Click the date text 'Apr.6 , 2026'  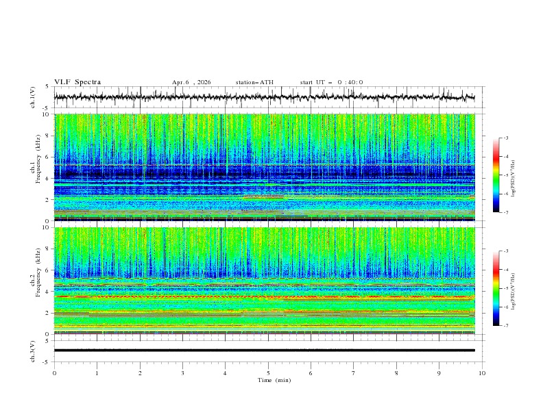click(191, 82)
